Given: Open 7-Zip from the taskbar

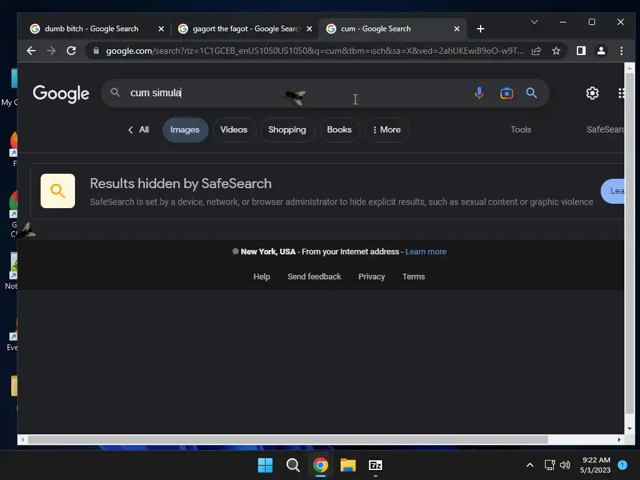Looking at the screenshot, I should [x=376, y=465].
